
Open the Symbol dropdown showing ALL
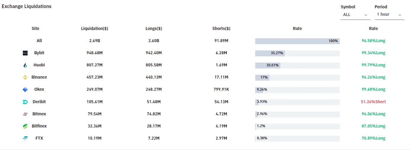(x=355, y=15)
